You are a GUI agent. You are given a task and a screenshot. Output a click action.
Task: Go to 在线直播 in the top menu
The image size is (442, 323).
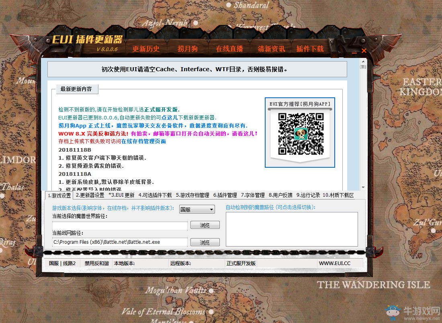click(x=229, y=49)
